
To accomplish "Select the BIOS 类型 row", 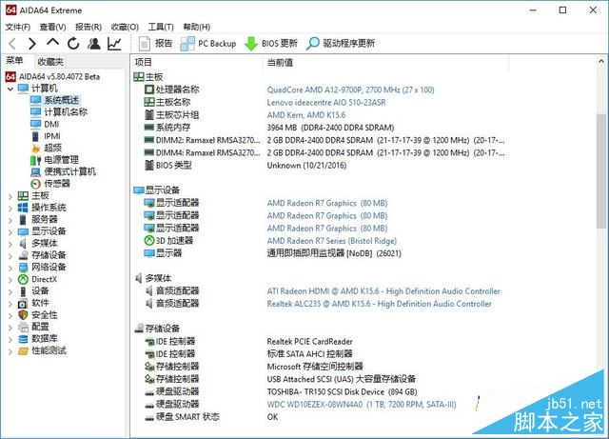I will pyautogui.click(x=324, y=166).
